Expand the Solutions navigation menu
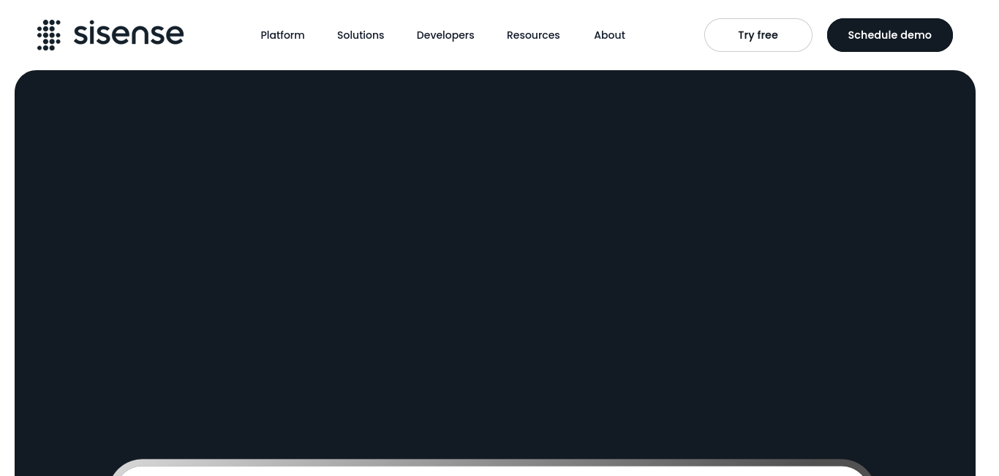The image size is (999, 476). tap(360, 35)
